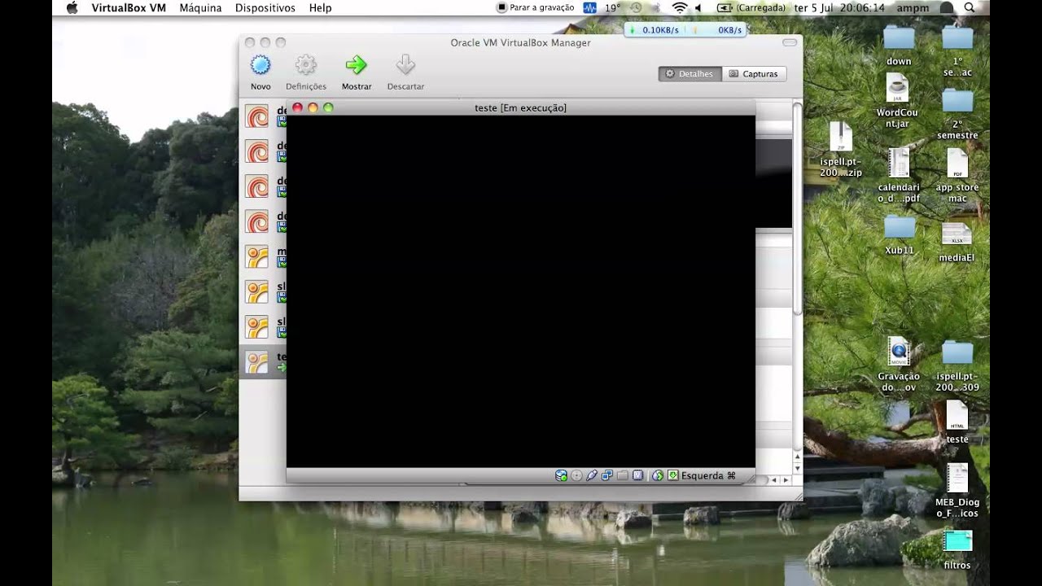Select the 1º se...ac folder on desktop
1042x586 pixels.
957,50
